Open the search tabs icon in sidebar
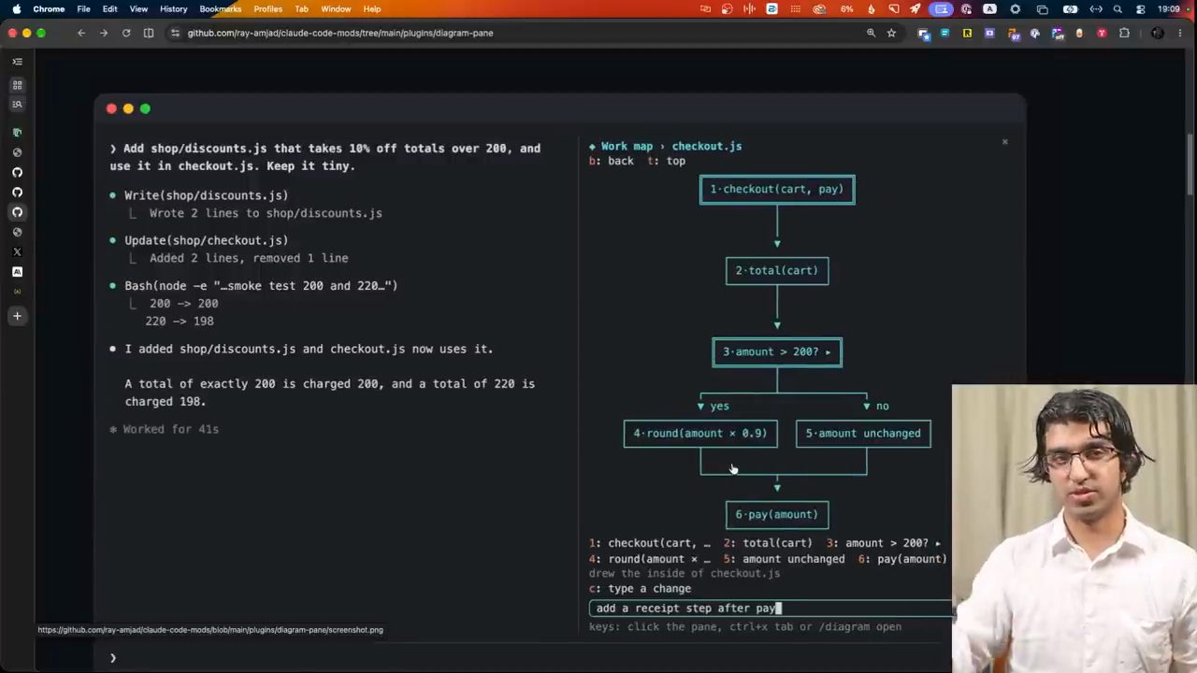Image resolution: width=1197 pixels, height=673 pixels. click(x=17, y=104)
